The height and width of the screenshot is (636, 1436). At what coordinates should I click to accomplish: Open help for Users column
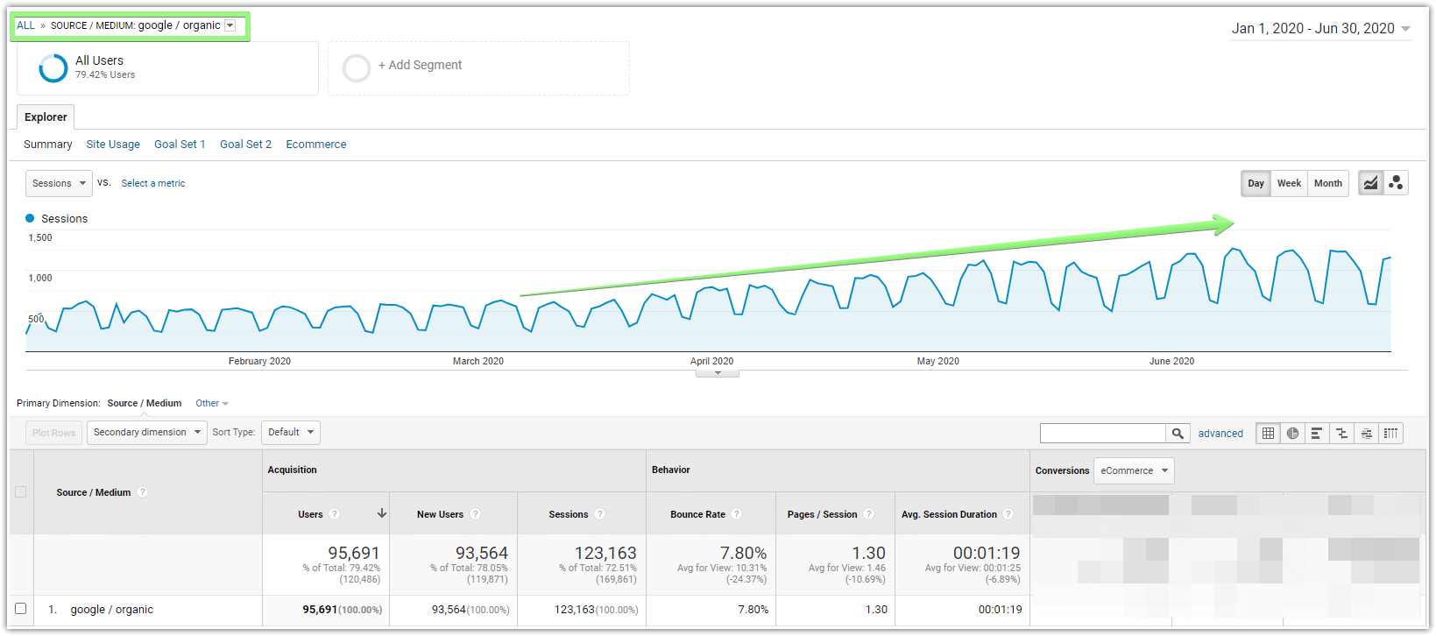[334, 514]
